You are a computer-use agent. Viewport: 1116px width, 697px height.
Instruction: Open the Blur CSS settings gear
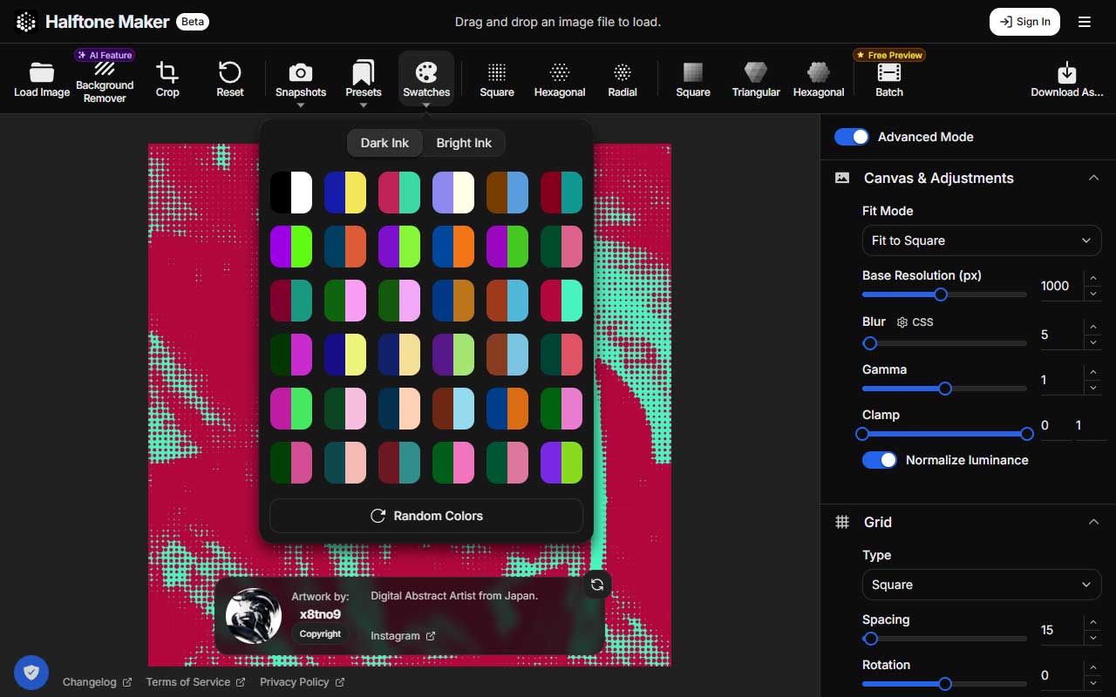coord(902,322)
